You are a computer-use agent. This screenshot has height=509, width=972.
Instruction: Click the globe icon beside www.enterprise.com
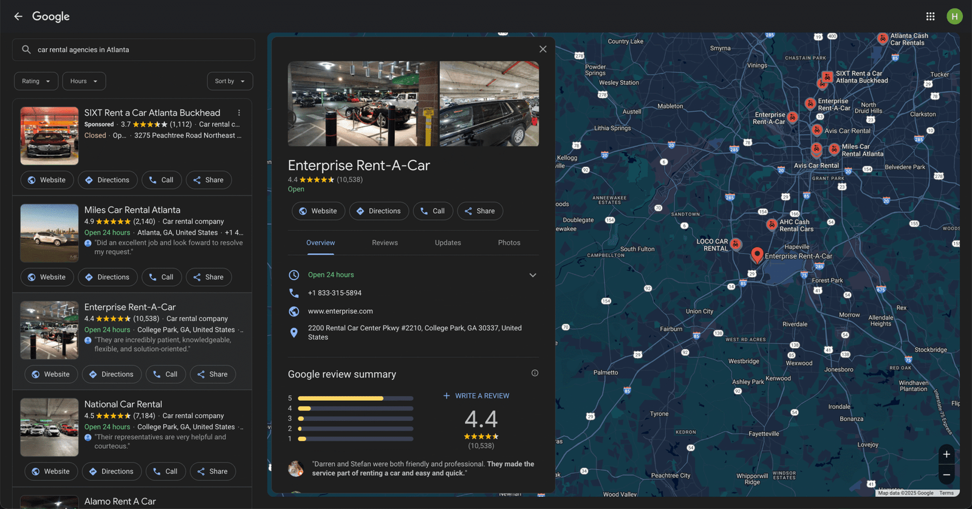pyautogui.click(x=294, y=311)
